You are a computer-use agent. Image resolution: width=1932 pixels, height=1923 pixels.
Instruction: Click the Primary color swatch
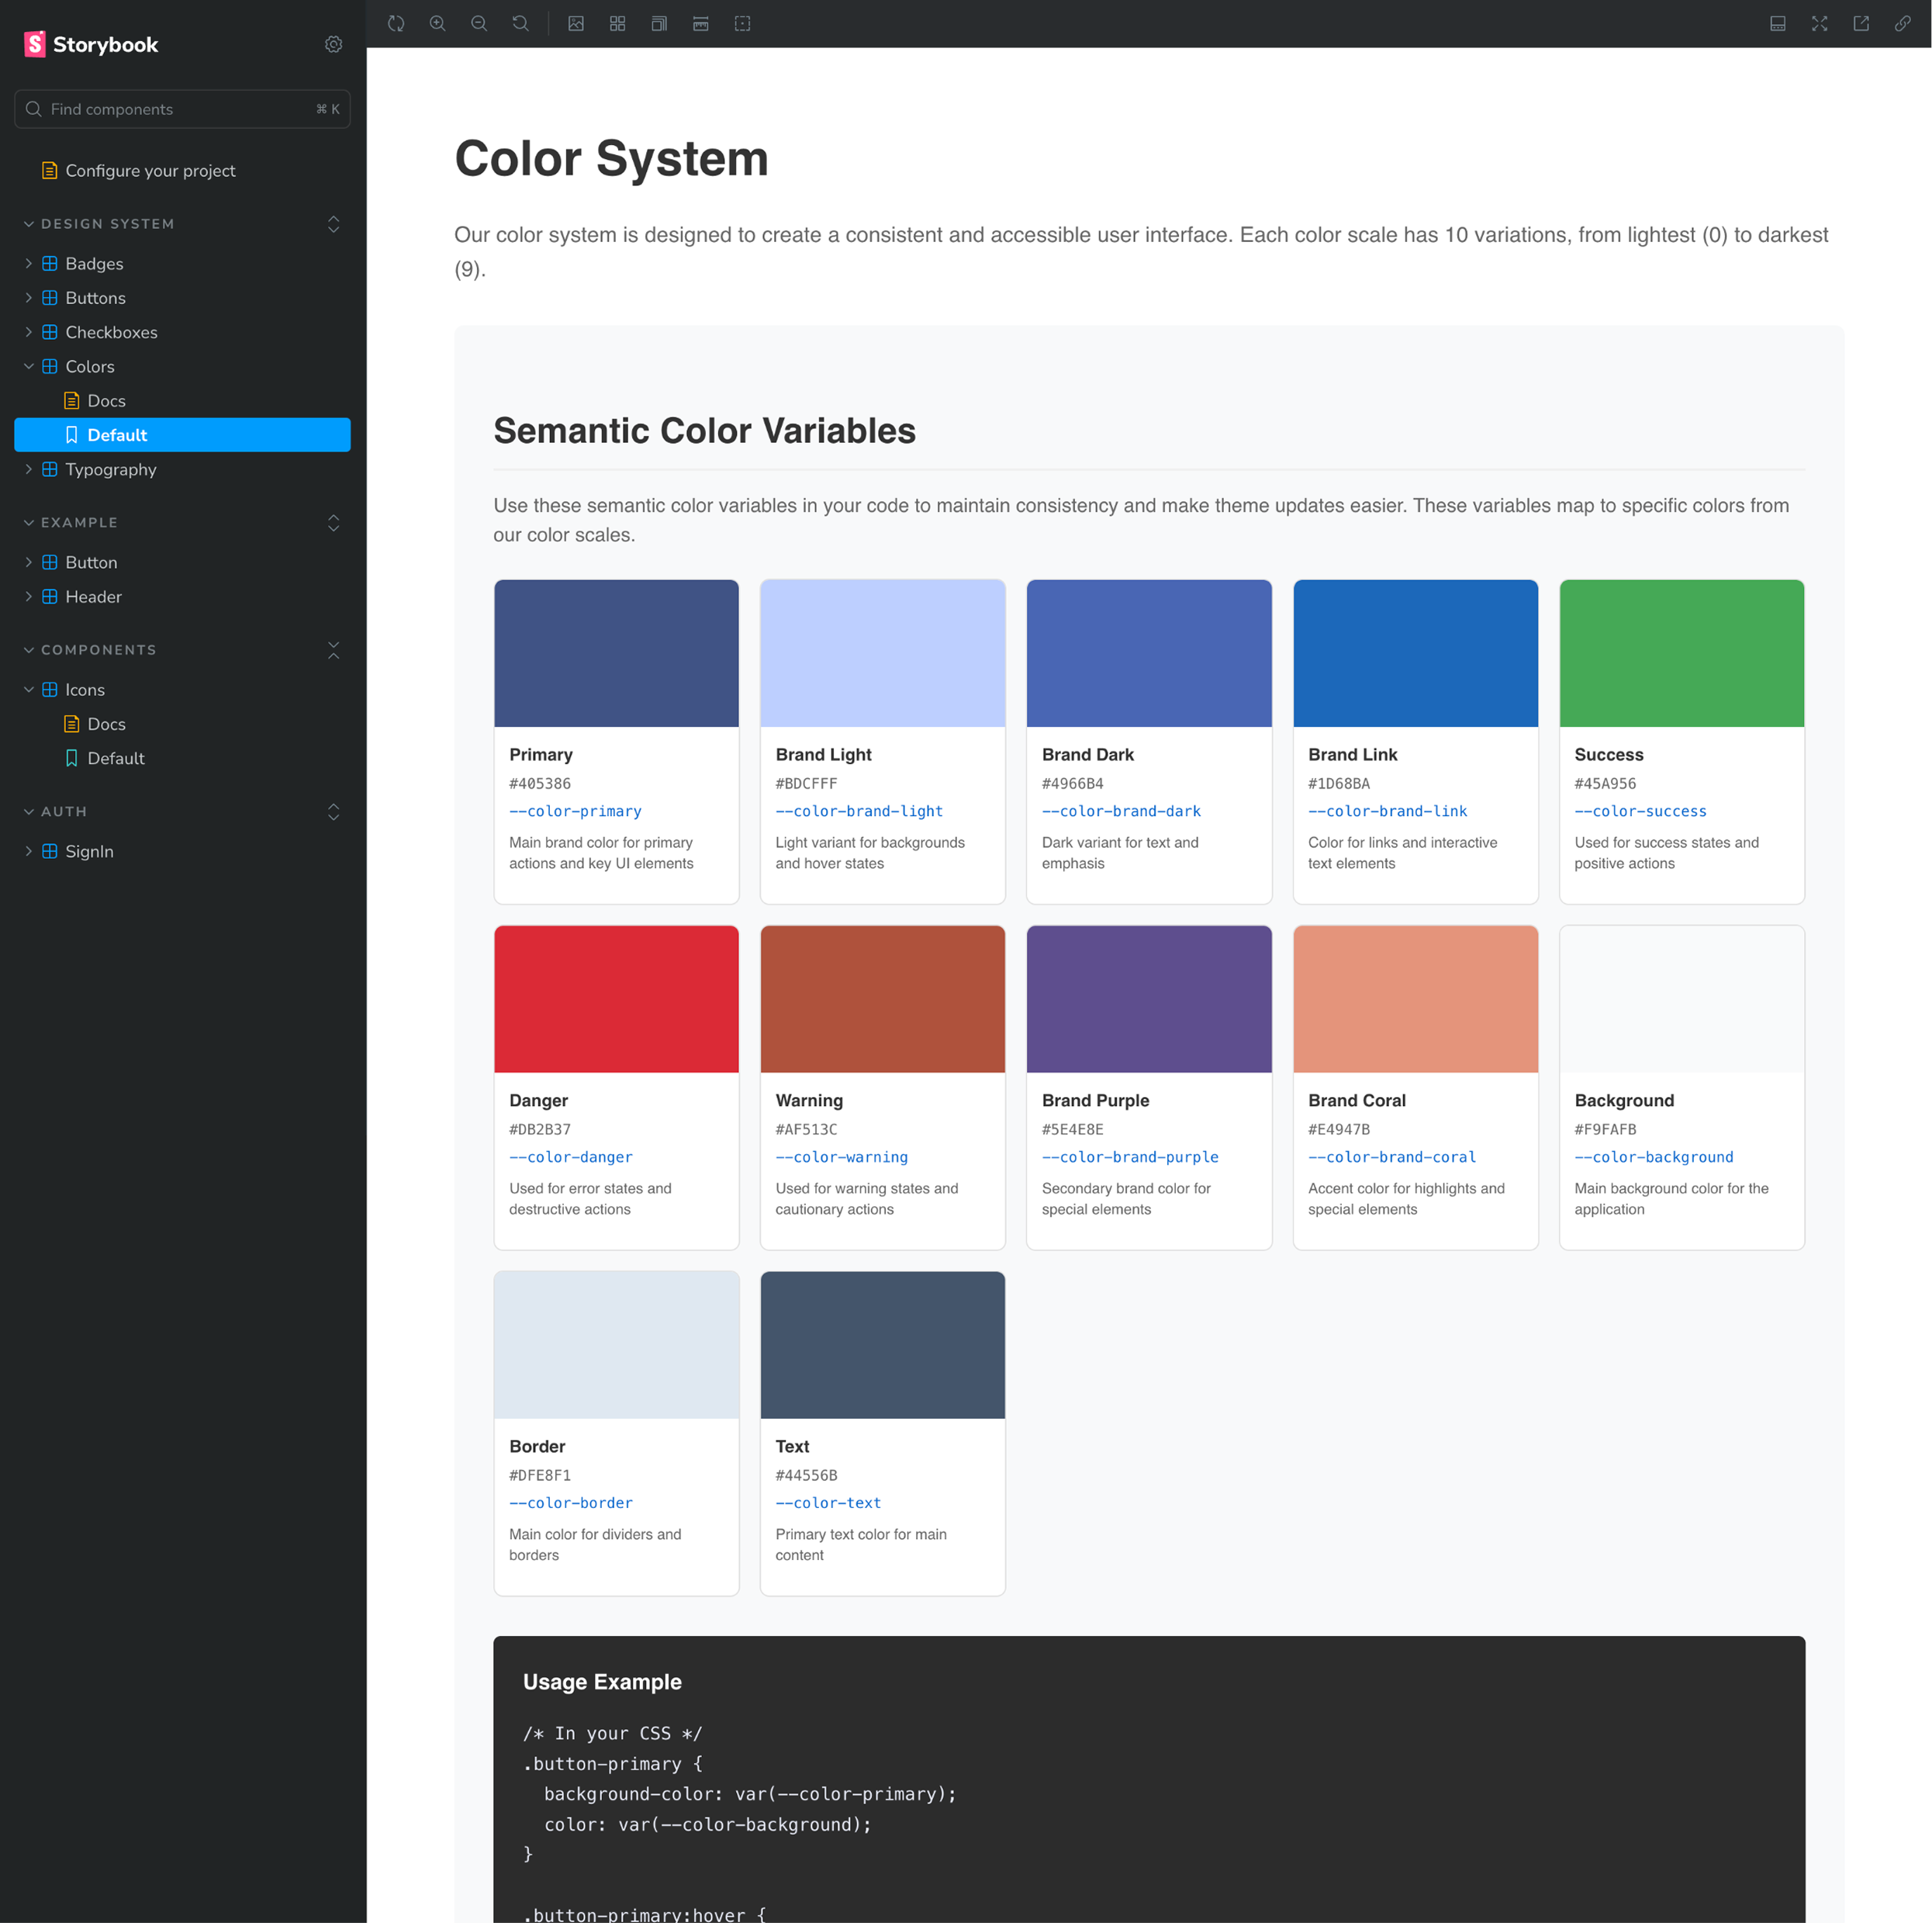click(617, 653)
